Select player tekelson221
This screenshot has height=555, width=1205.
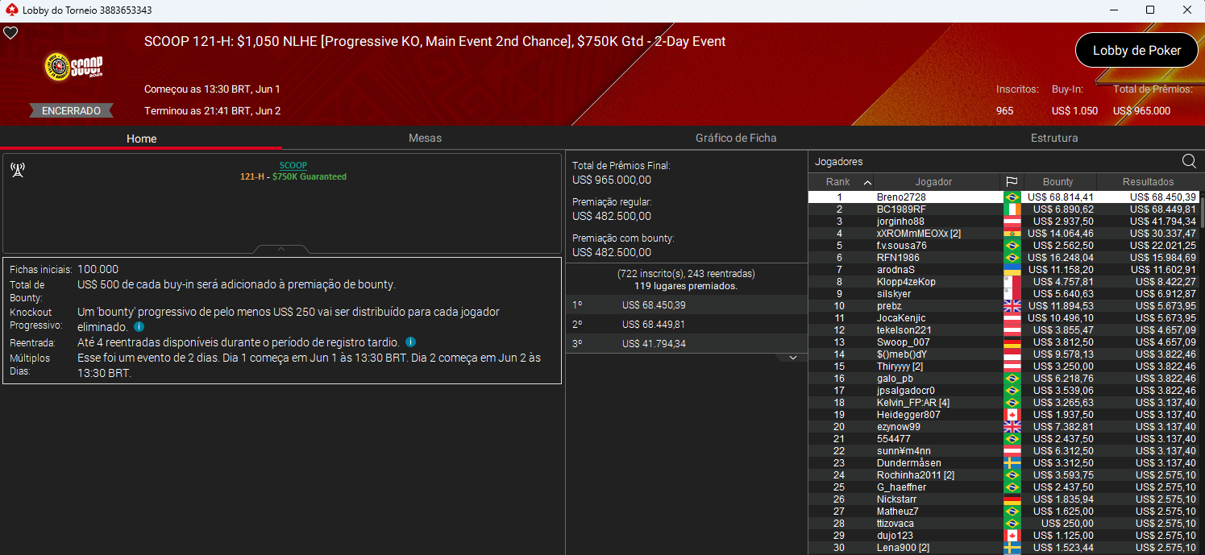[904, 330]
